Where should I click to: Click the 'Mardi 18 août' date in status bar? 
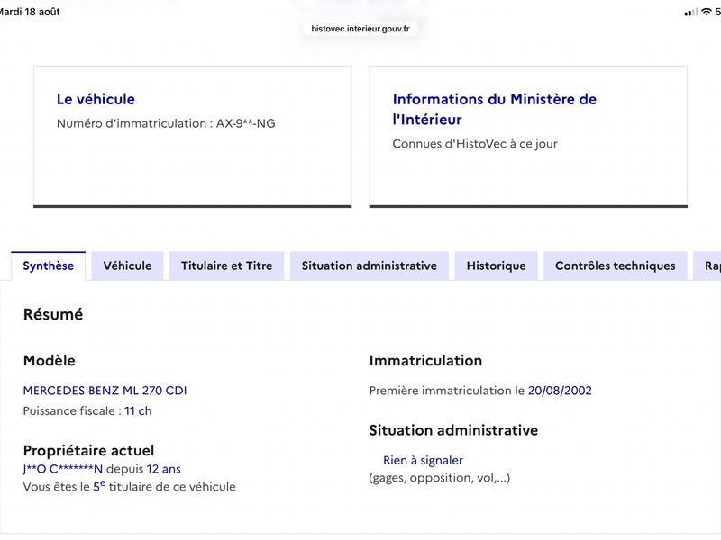point(30,12)
